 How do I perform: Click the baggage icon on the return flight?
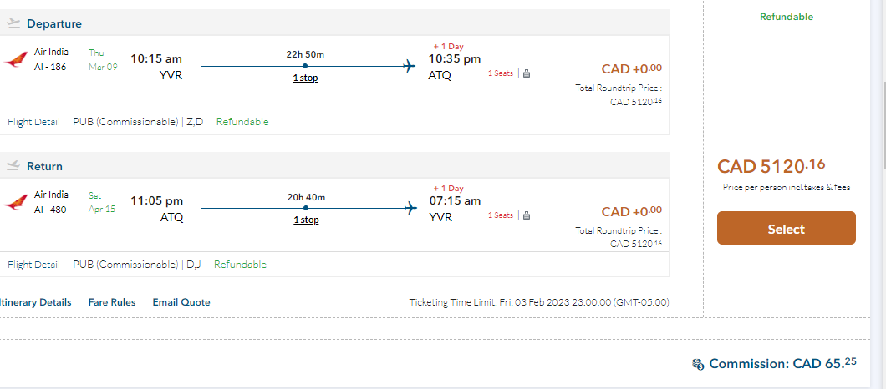click(x=527, y=215)
